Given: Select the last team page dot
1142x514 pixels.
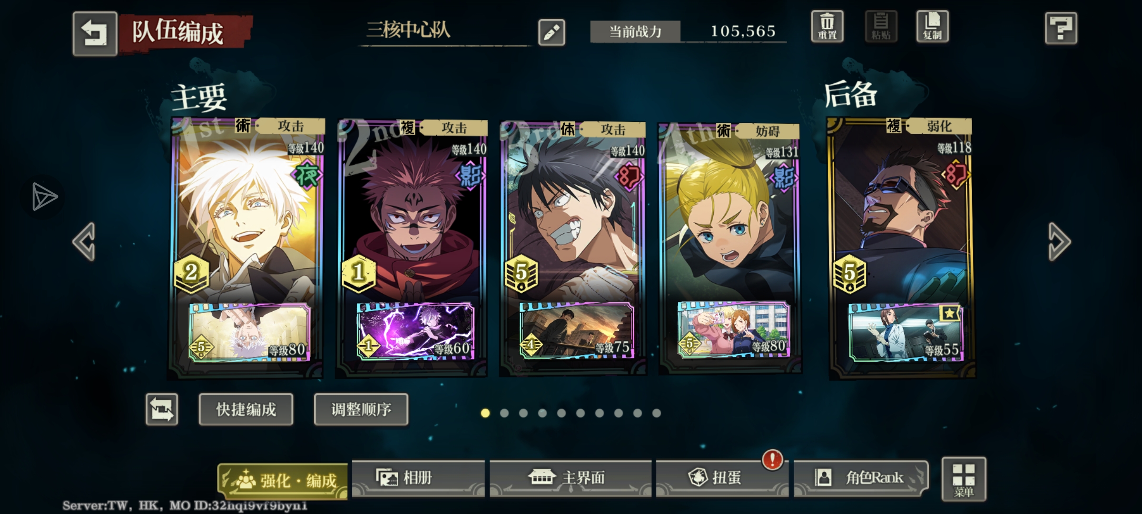Looking at the screenshot, I should (657, 413).
